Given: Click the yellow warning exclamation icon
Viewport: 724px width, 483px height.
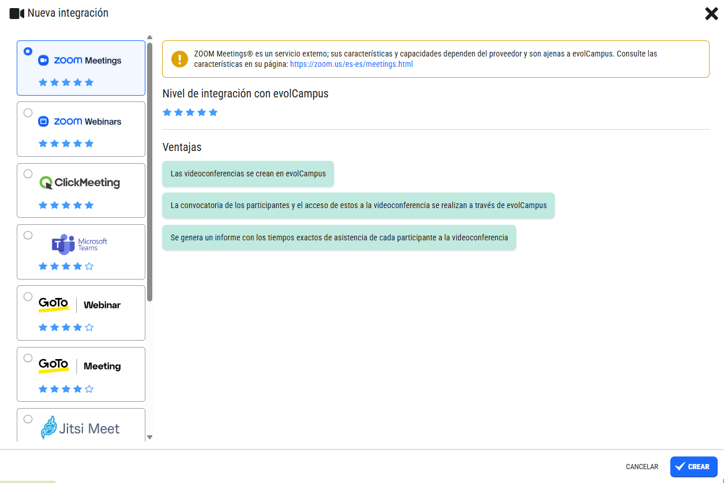Looking at the screenshot, I should click(x=180, y=59).
